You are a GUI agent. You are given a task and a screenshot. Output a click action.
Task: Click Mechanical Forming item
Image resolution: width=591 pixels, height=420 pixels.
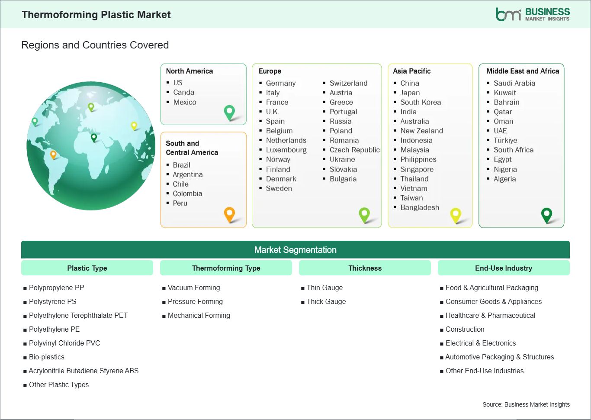(x=199, y=315)
